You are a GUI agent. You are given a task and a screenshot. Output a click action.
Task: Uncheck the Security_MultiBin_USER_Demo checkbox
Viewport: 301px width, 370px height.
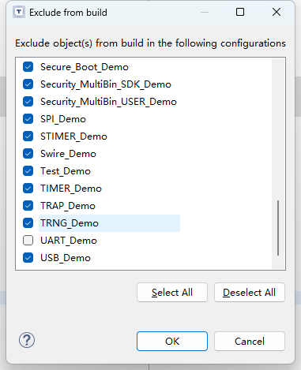(x=28, y=102)
